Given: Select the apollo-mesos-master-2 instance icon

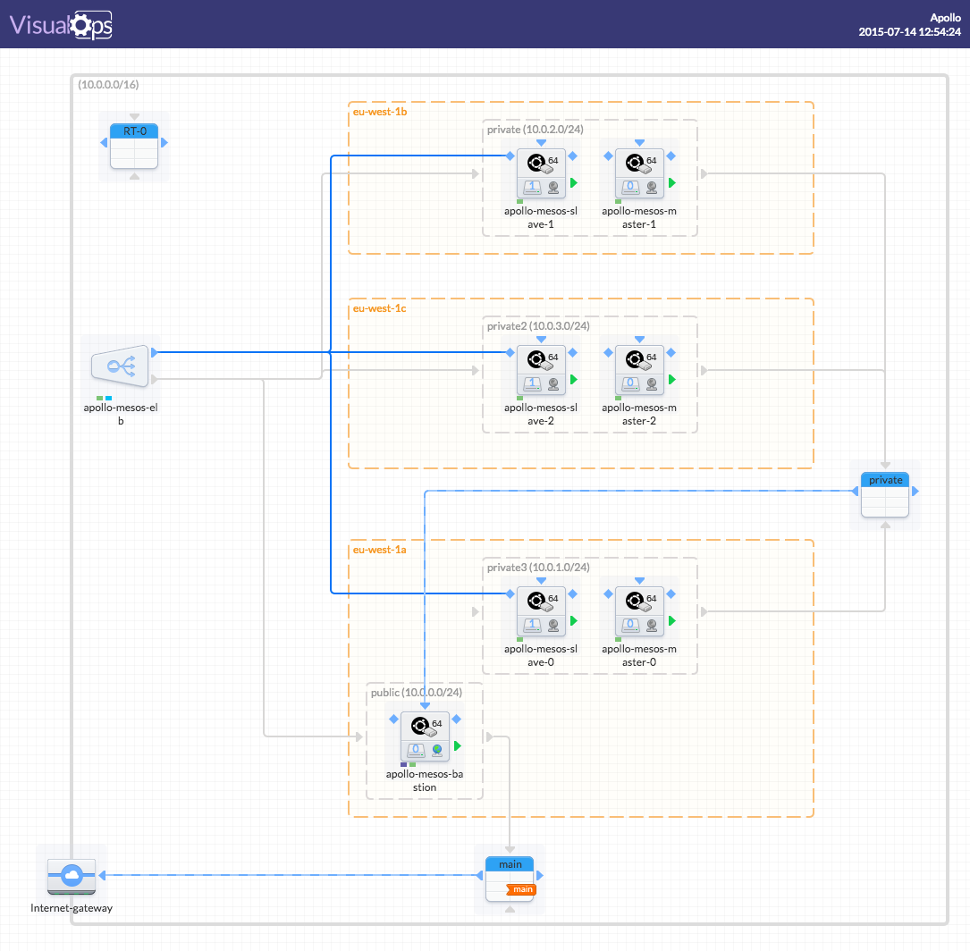Looking at the screenshot, I should [639, 370].
